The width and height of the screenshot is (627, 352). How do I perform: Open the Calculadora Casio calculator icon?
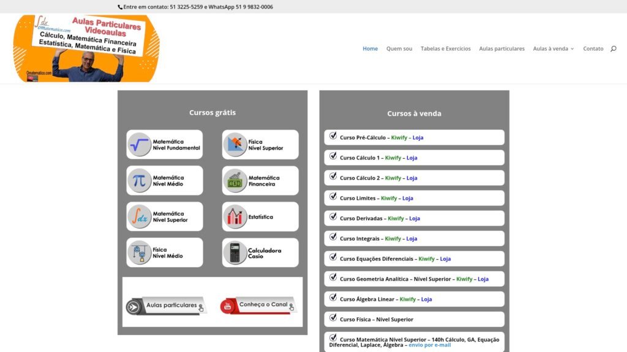tap(235, 252)
